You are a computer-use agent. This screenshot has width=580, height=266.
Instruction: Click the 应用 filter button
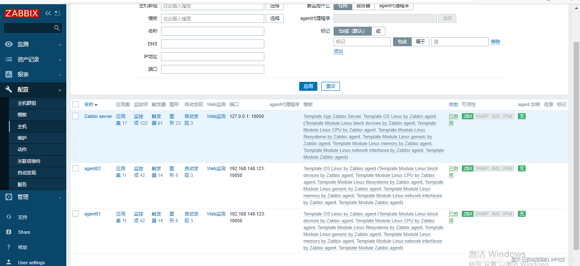(x=308, y=86)
